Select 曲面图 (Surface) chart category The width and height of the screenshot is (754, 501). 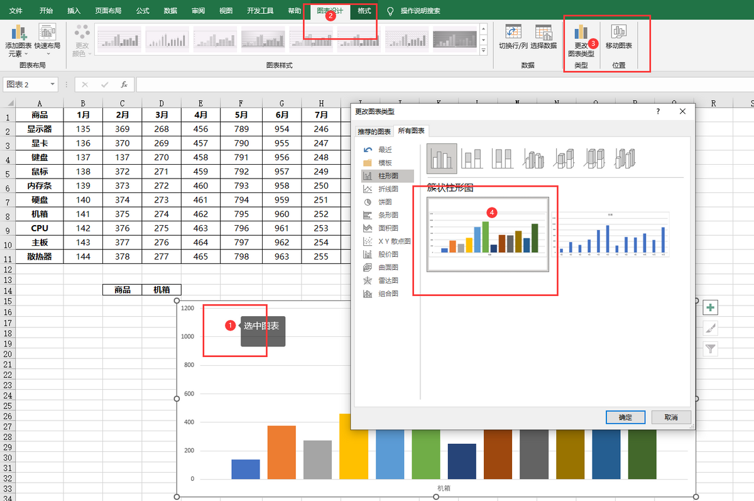click(x=386, y=267)
